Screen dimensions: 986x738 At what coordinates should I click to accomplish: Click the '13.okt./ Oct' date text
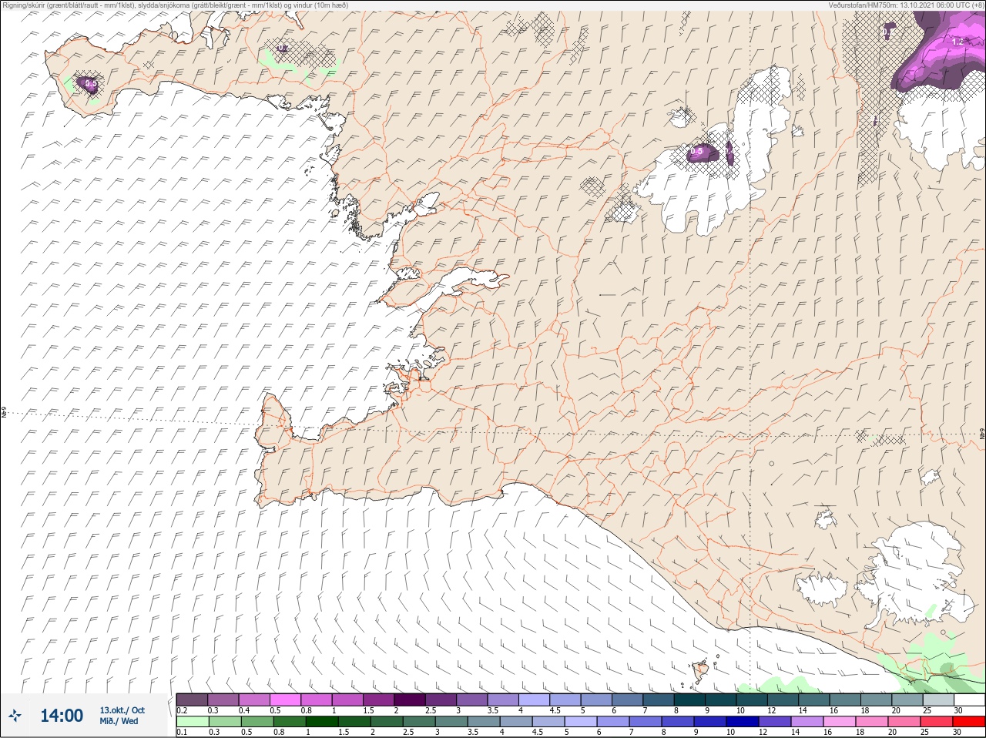[122, 710]
